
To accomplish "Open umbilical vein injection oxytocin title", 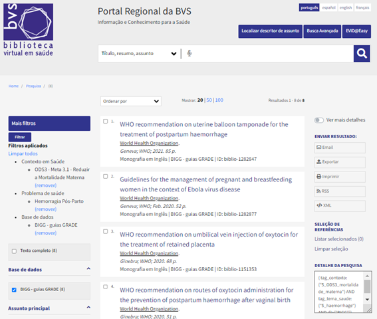I will click(x=209, y=239).
